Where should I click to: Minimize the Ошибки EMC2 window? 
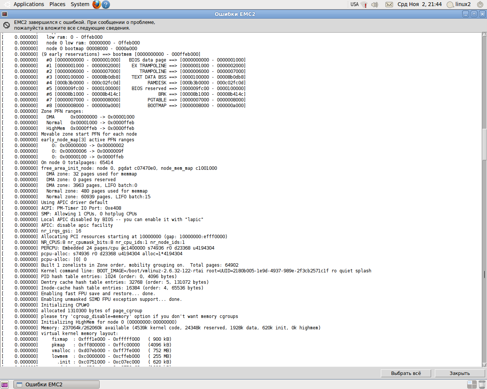pos(466,14)
